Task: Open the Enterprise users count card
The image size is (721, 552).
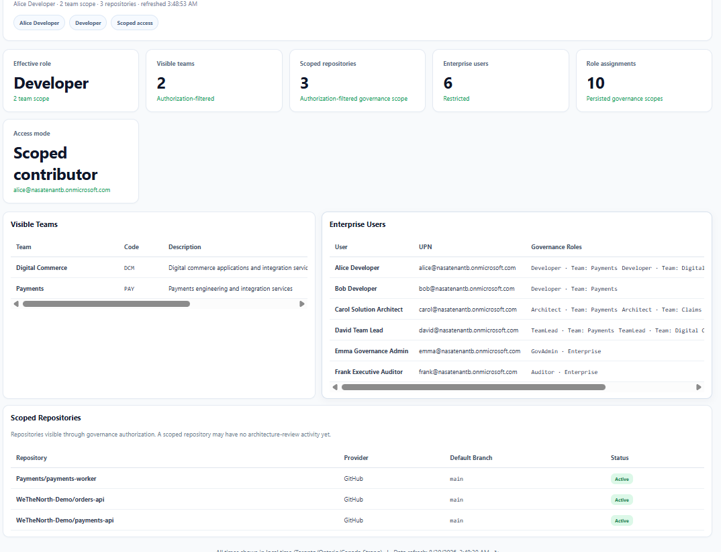Action: click(x=501, y=81)
